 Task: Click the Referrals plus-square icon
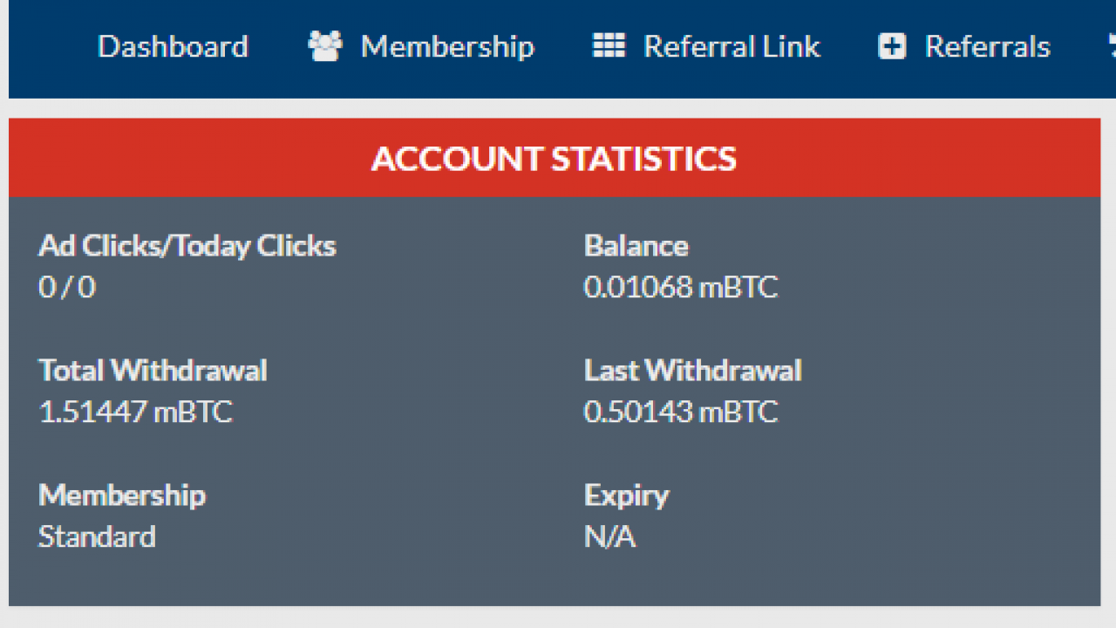(892, 46)
